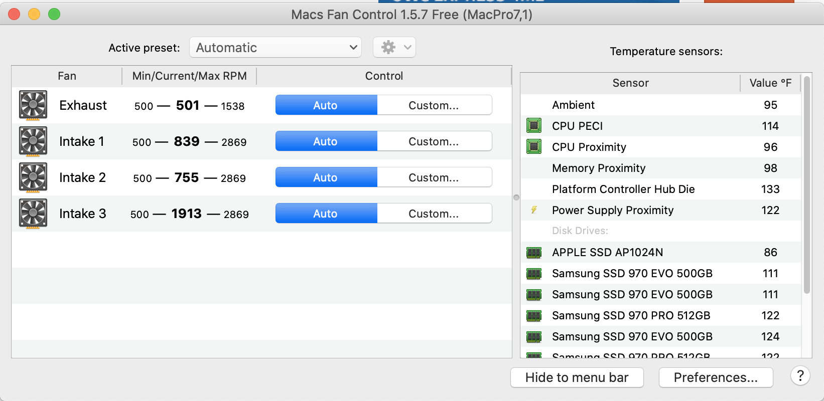824x401 pixels.
Task: Click the temperature sensors list scrollbar
Action: pos(806,185)
